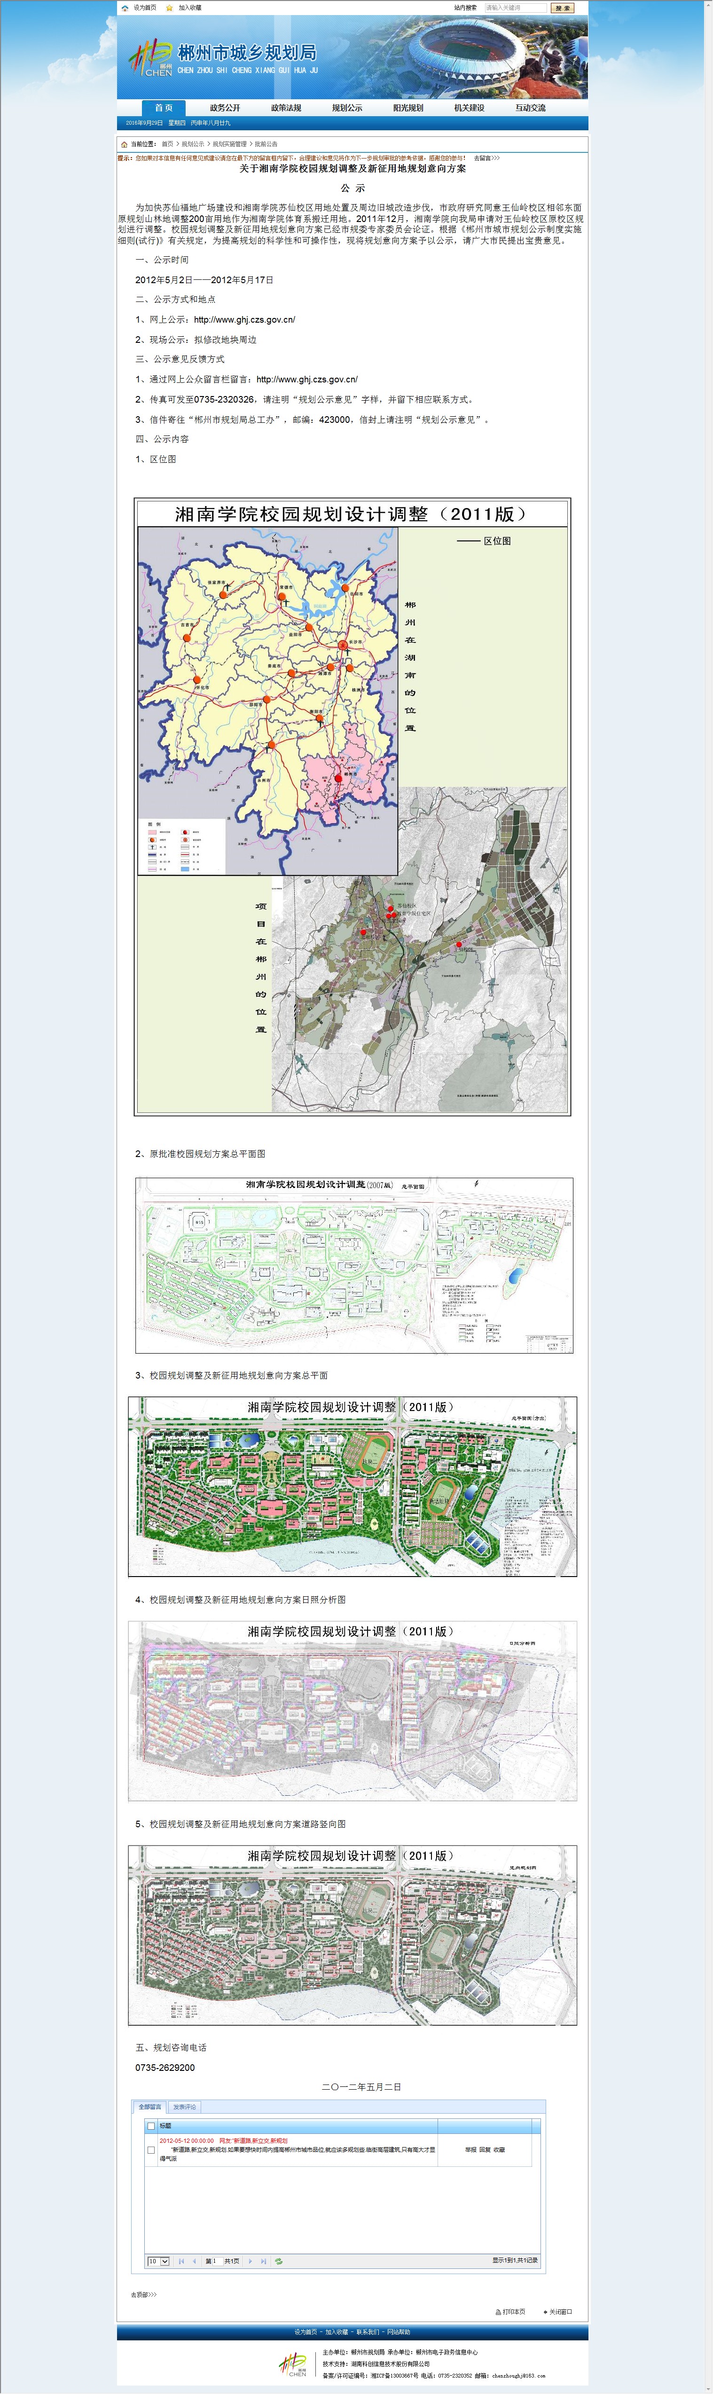Viewport: 713px width, 2394px height.
Task: Click 回复 on the comment row
Action: pyautogui.click(x=485, y=2149)
